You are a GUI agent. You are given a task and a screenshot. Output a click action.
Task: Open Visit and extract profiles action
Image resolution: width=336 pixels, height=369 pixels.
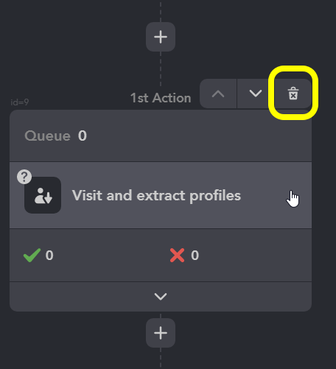[x=161, y=195]
